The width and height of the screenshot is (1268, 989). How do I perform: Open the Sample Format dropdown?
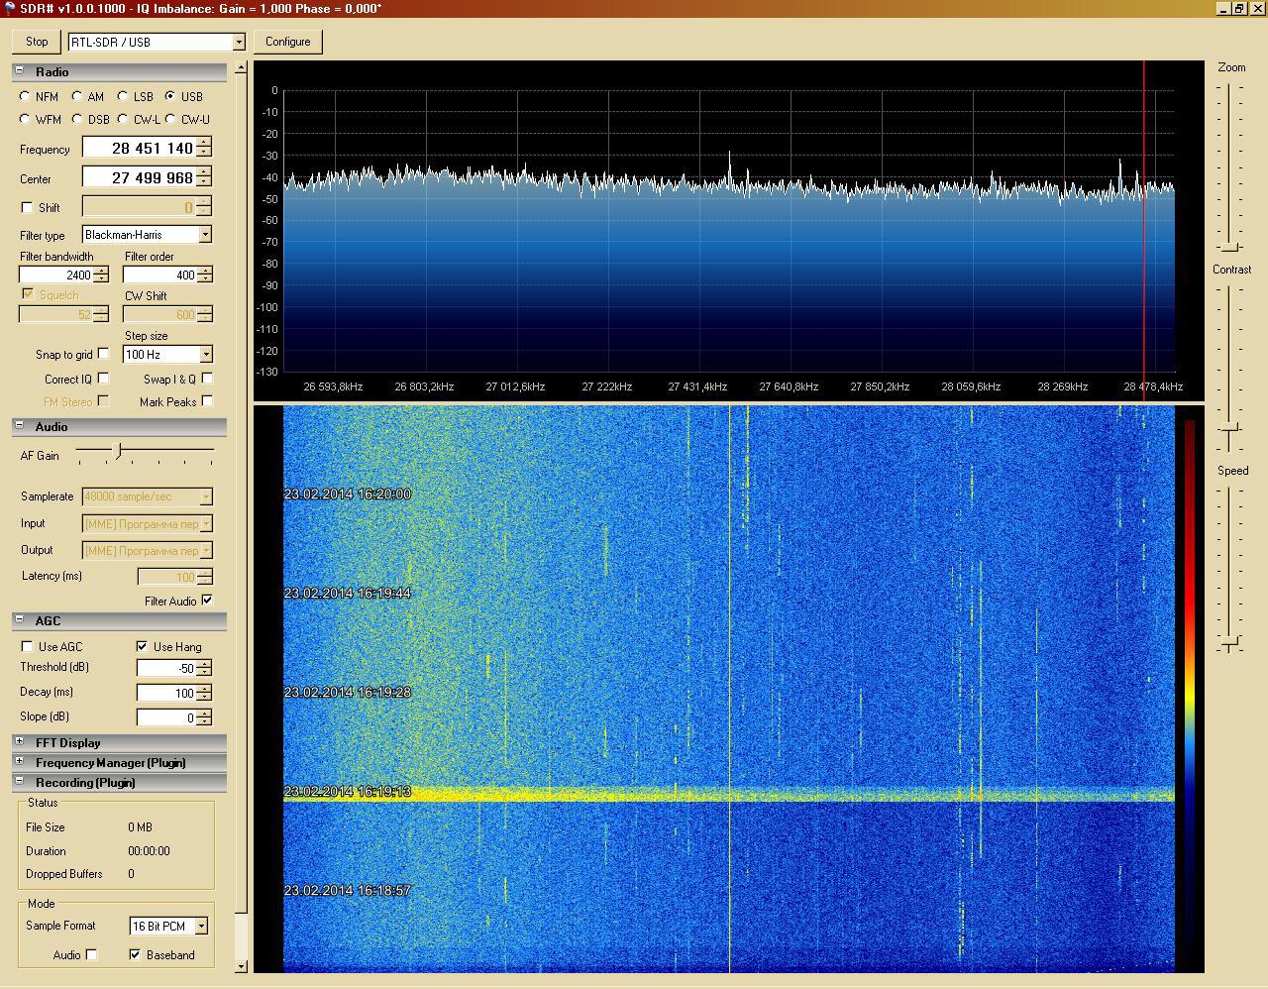coord(201,927)
